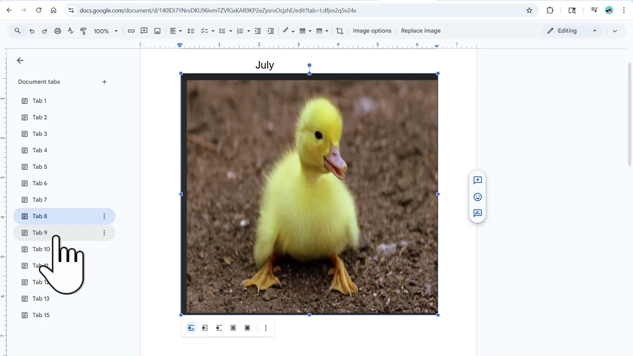Print the document
The height and width of the screenshot is (356, 633).
[57, 31]
